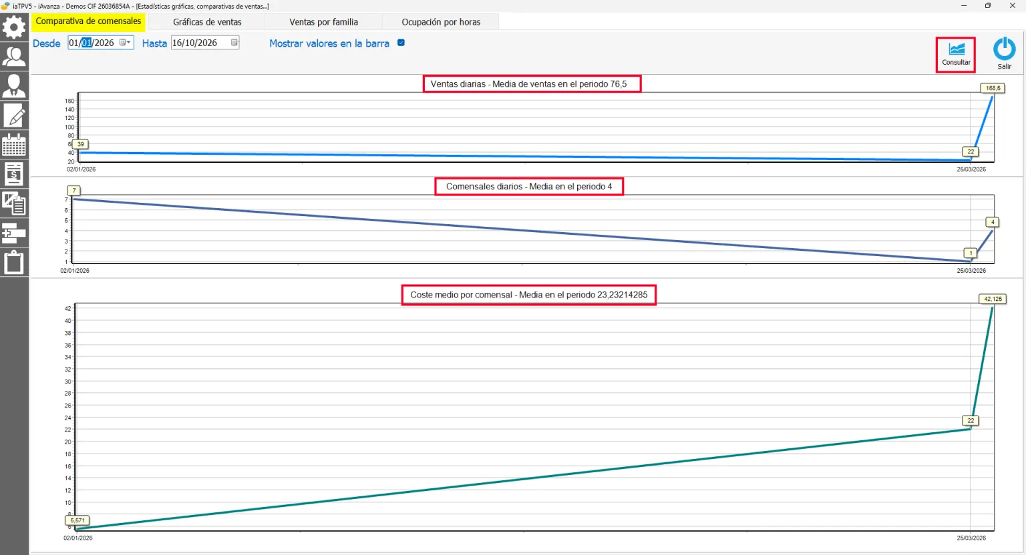Image resolution: width=1026 pixels, height=555 pixels.
Task: Click the 4 value label on diners chart
Action: 993,222
